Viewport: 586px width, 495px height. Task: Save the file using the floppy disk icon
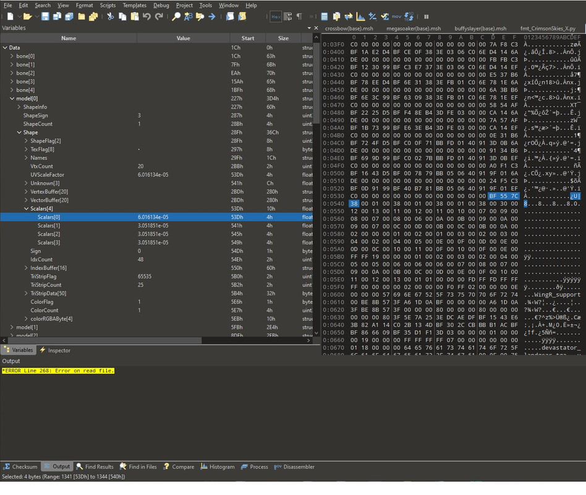click(x=45, y=17)
